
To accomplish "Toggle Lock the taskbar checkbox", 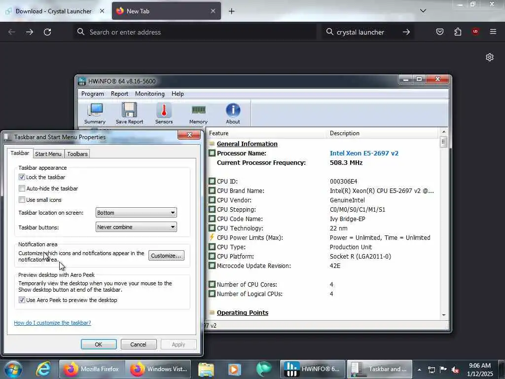I will pyautogui.click(x=22, y=177).
